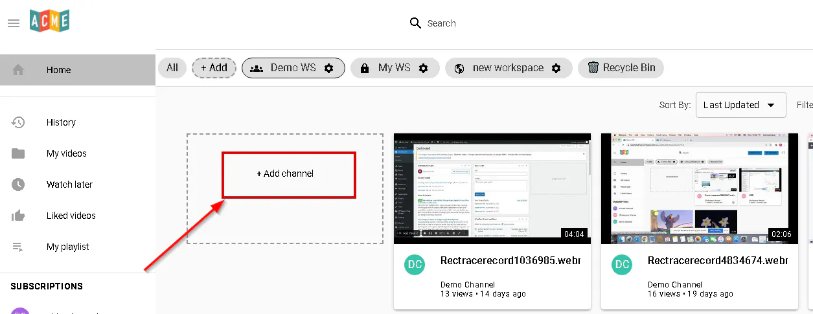Click Demo Channel under Rectracerecord1036985
This screenshot has height=314, width=813.
click(x=468, y=284)
